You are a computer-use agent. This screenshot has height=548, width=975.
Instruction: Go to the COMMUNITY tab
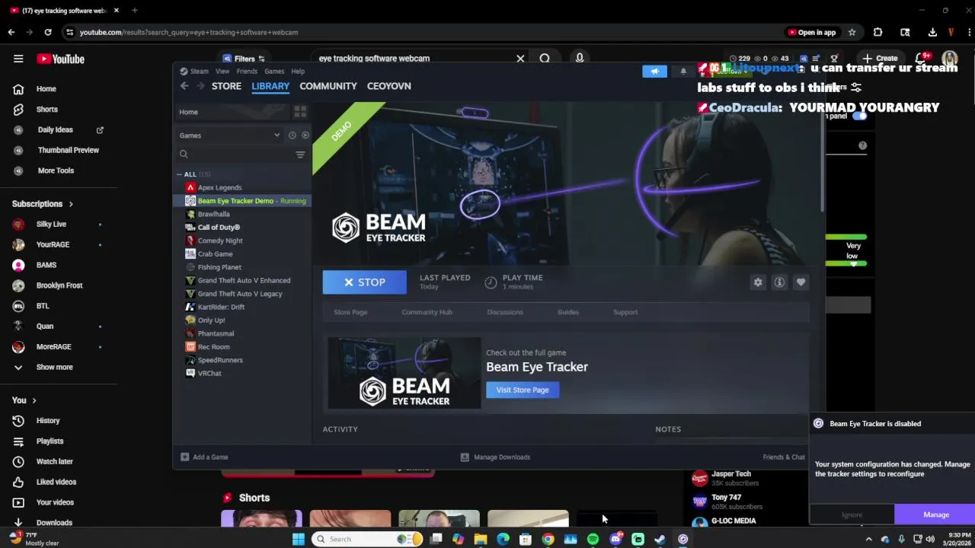tap(328, 86)
